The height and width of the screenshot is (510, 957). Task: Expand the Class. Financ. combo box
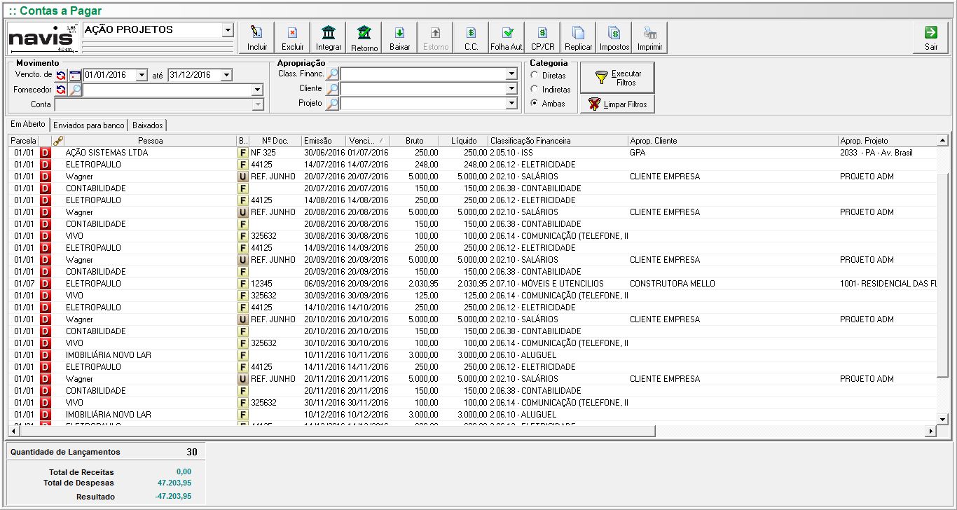(x=511, y=74)
